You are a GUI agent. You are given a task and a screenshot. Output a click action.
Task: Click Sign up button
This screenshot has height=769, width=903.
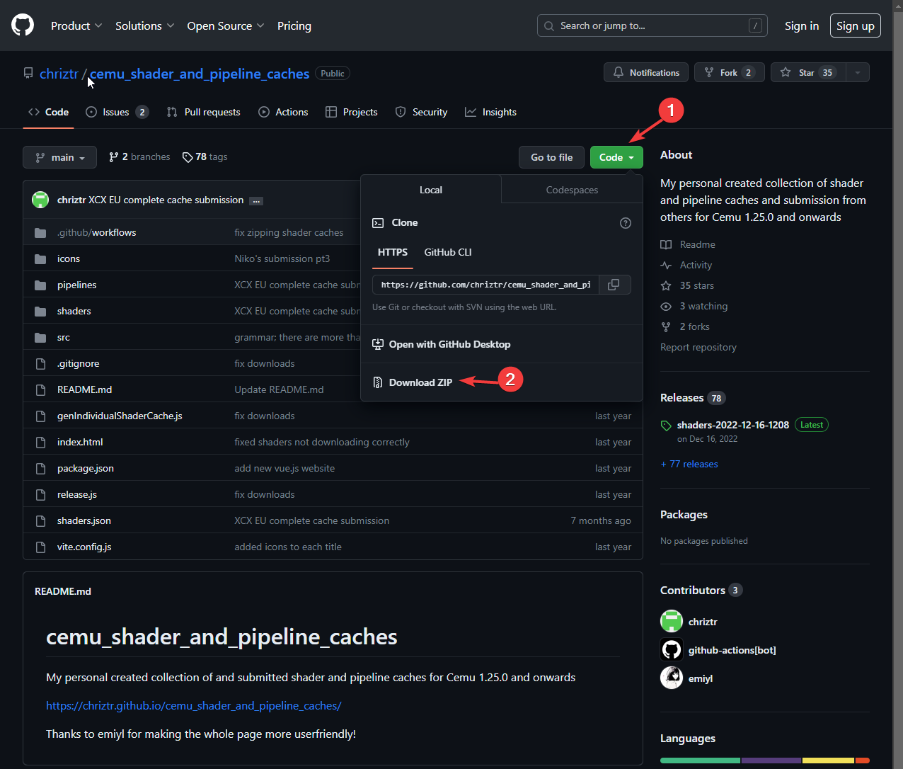[856, 25]
